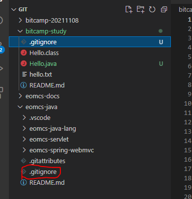Select .gitignore in bitcamp-study folder
Image resolution: width=192 pixels, height=199 pixels.
click(x=90, y=42)
